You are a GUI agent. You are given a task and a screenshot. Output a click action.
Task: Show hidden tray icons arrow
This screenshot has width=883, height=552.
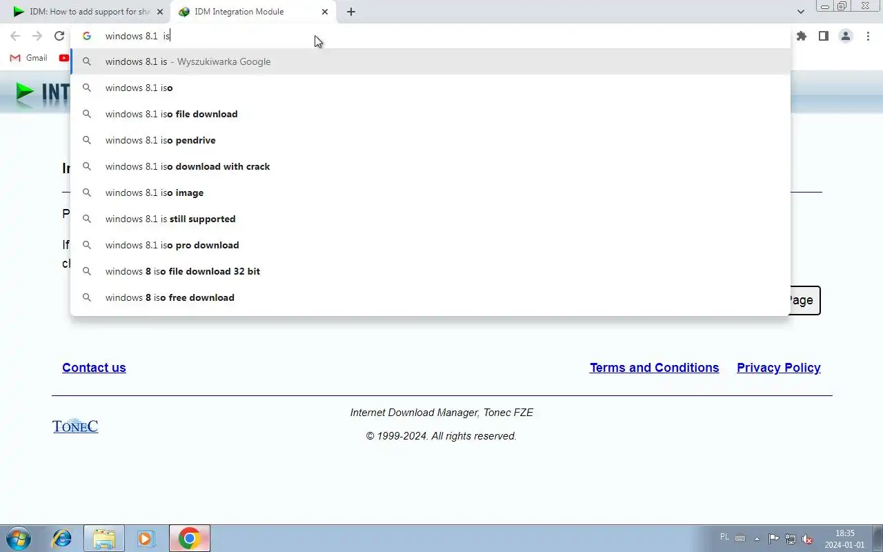click(x=757, y=539)
